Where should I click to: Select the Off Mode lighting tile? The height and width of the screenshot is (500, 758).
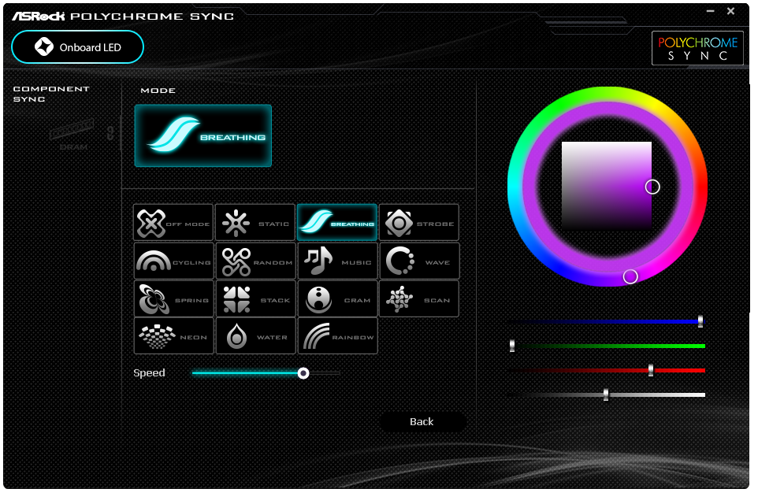click(x=173, y=223)
